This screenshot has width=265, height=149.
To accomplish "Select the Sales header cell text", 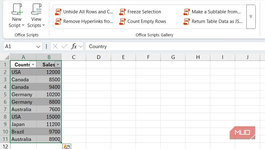I will pos(48,65).
